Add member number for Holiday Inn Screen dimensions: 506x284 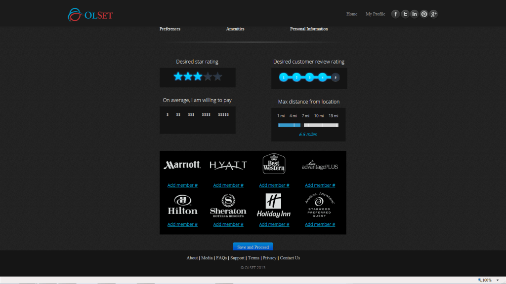click(274, 224)
